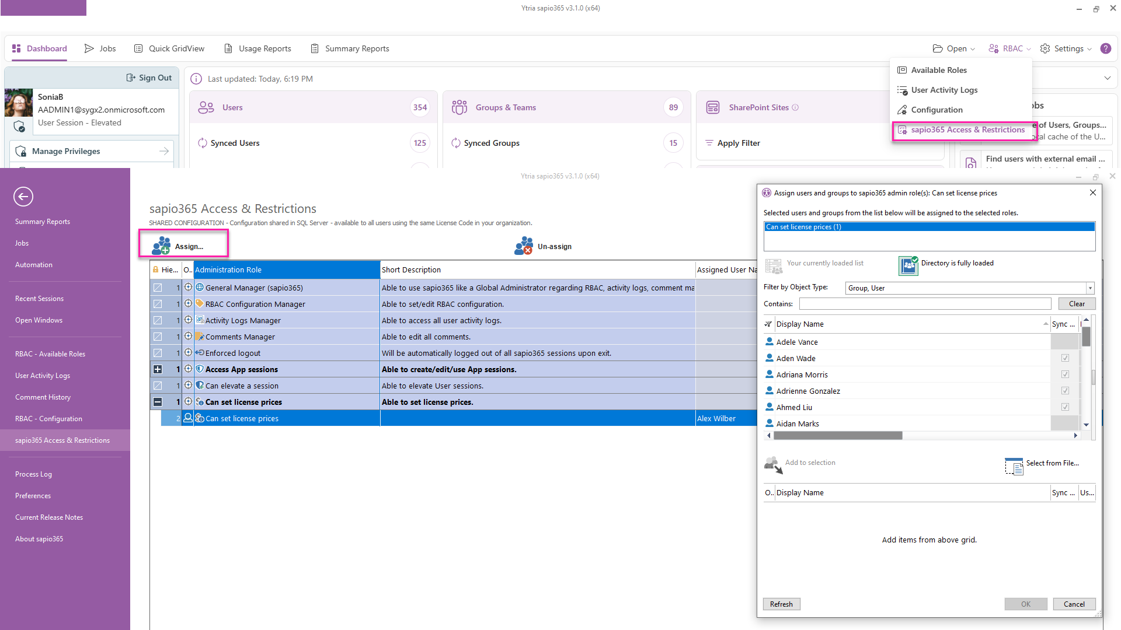Click the 'Directory is fully loaded' icon
The image size is (1121, 630).
tap(908, 265)
